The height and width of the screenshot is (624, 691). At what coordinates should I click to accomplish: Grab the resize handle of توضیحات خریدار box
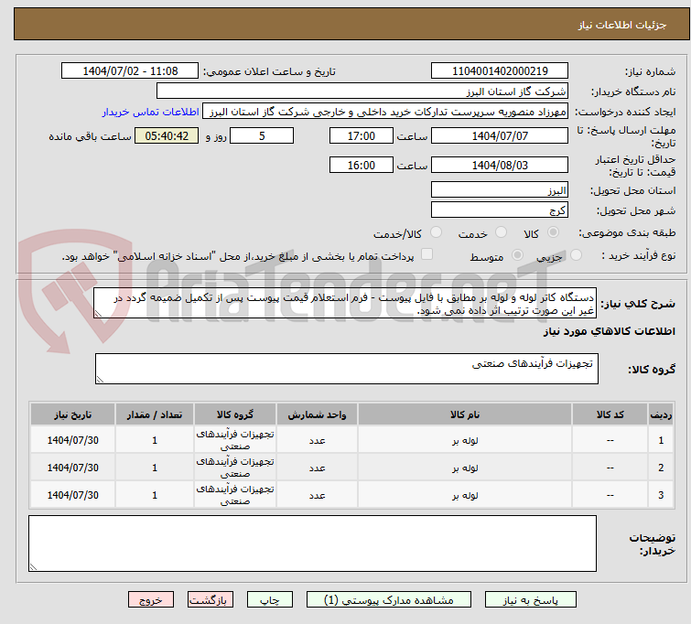tap(34, 567)
